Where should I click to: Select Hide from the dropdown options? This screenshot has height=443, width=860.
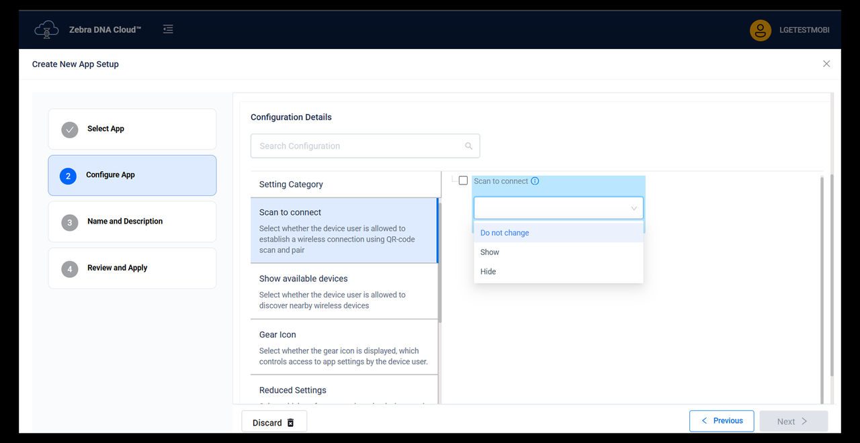click(x=487, y=271)
